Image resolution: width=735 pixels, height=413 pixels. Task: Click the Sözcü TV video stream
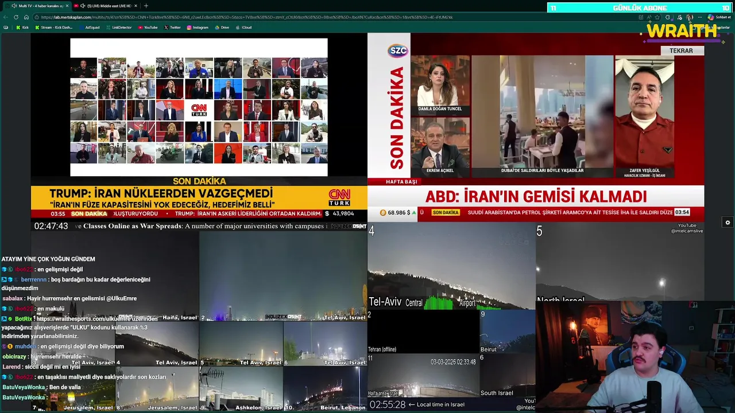[x=536, y=126]
